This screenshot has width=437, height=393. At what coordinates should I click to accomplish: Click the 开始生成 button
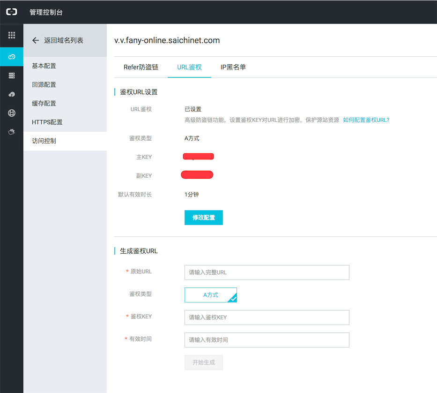[x=204, y=363]
